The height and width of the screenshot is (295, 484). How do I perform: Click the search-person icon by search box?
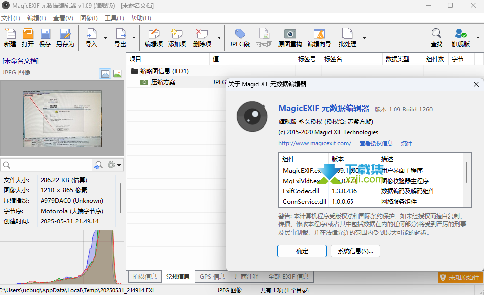(x=98, y=165)
